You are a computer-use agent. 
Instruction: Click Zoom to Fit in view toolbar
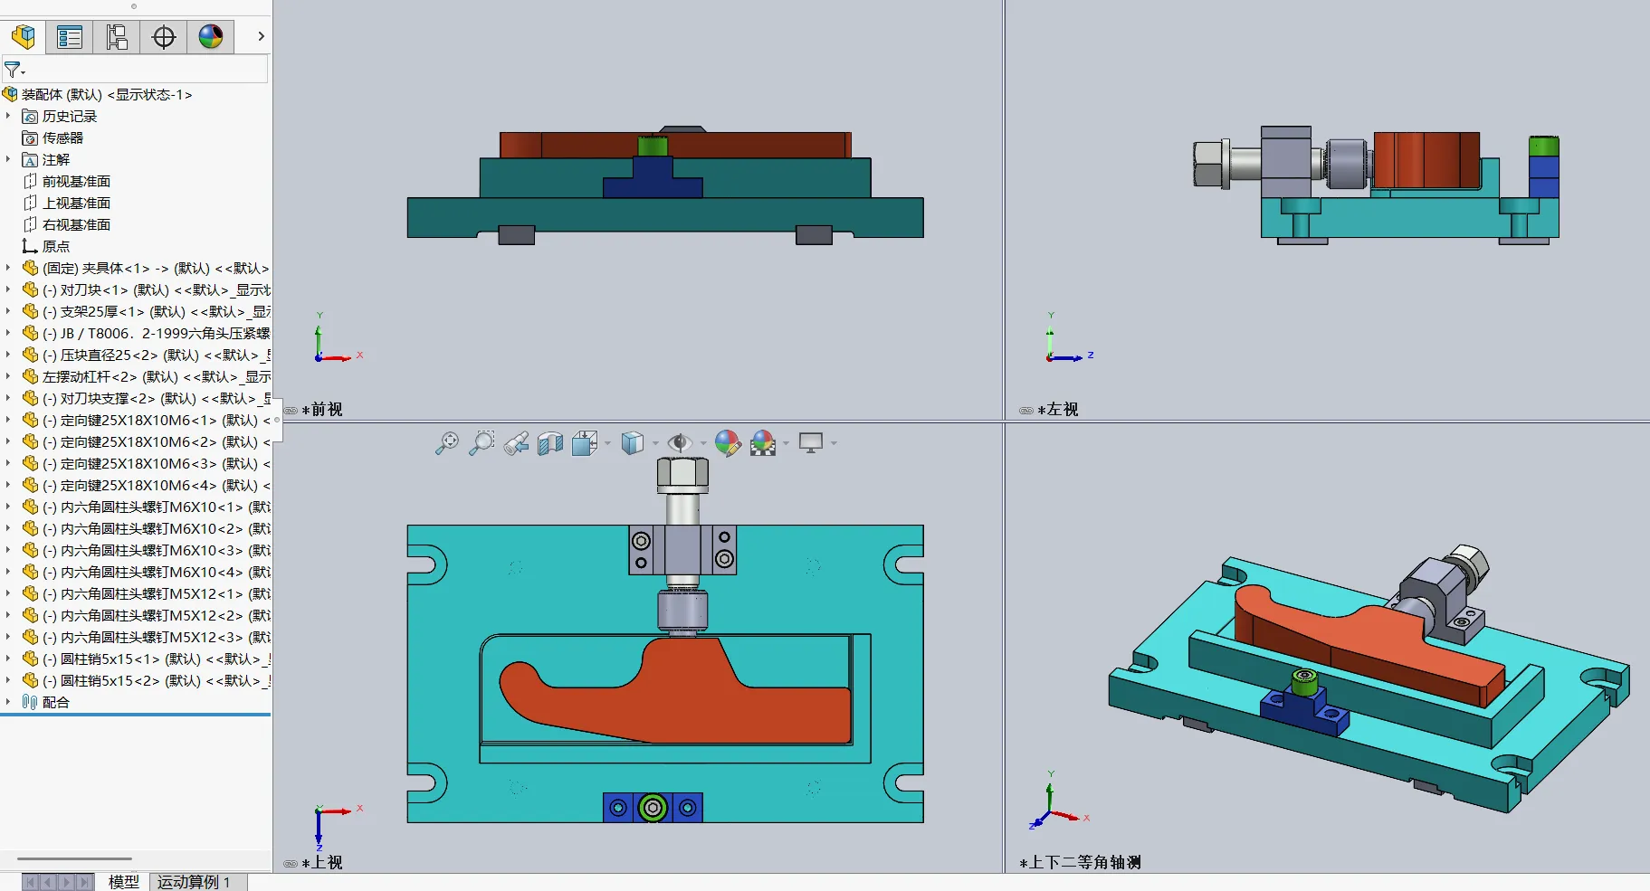[447, 443]
